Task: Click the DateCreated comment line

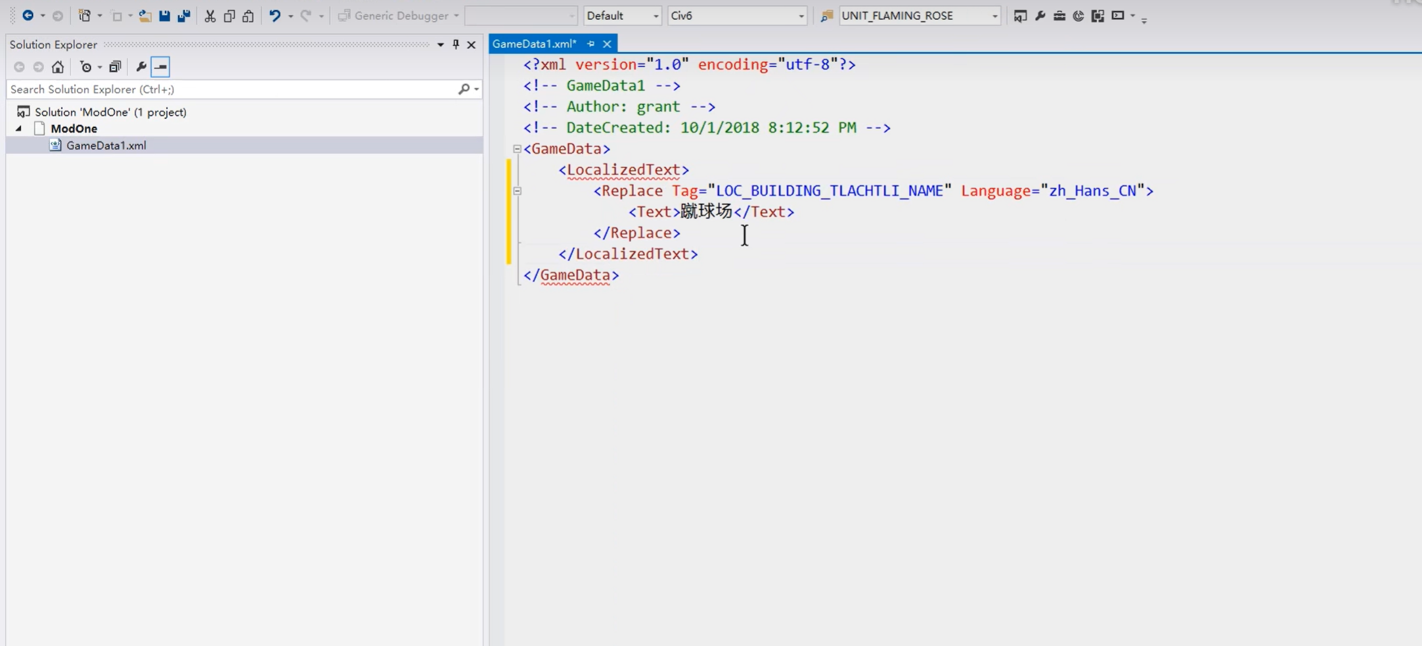Action: pos(707,127)
